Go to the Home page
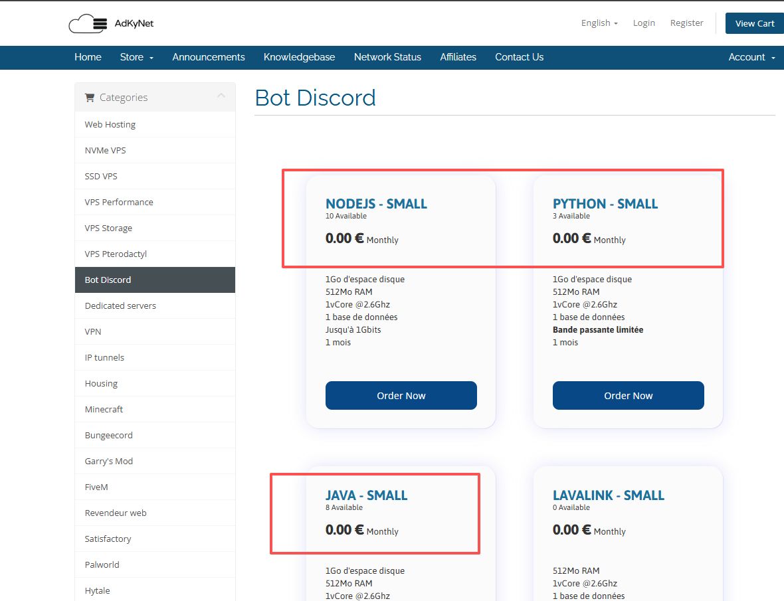Viewport: 784px width, 601px height. [x=88, y=57]
